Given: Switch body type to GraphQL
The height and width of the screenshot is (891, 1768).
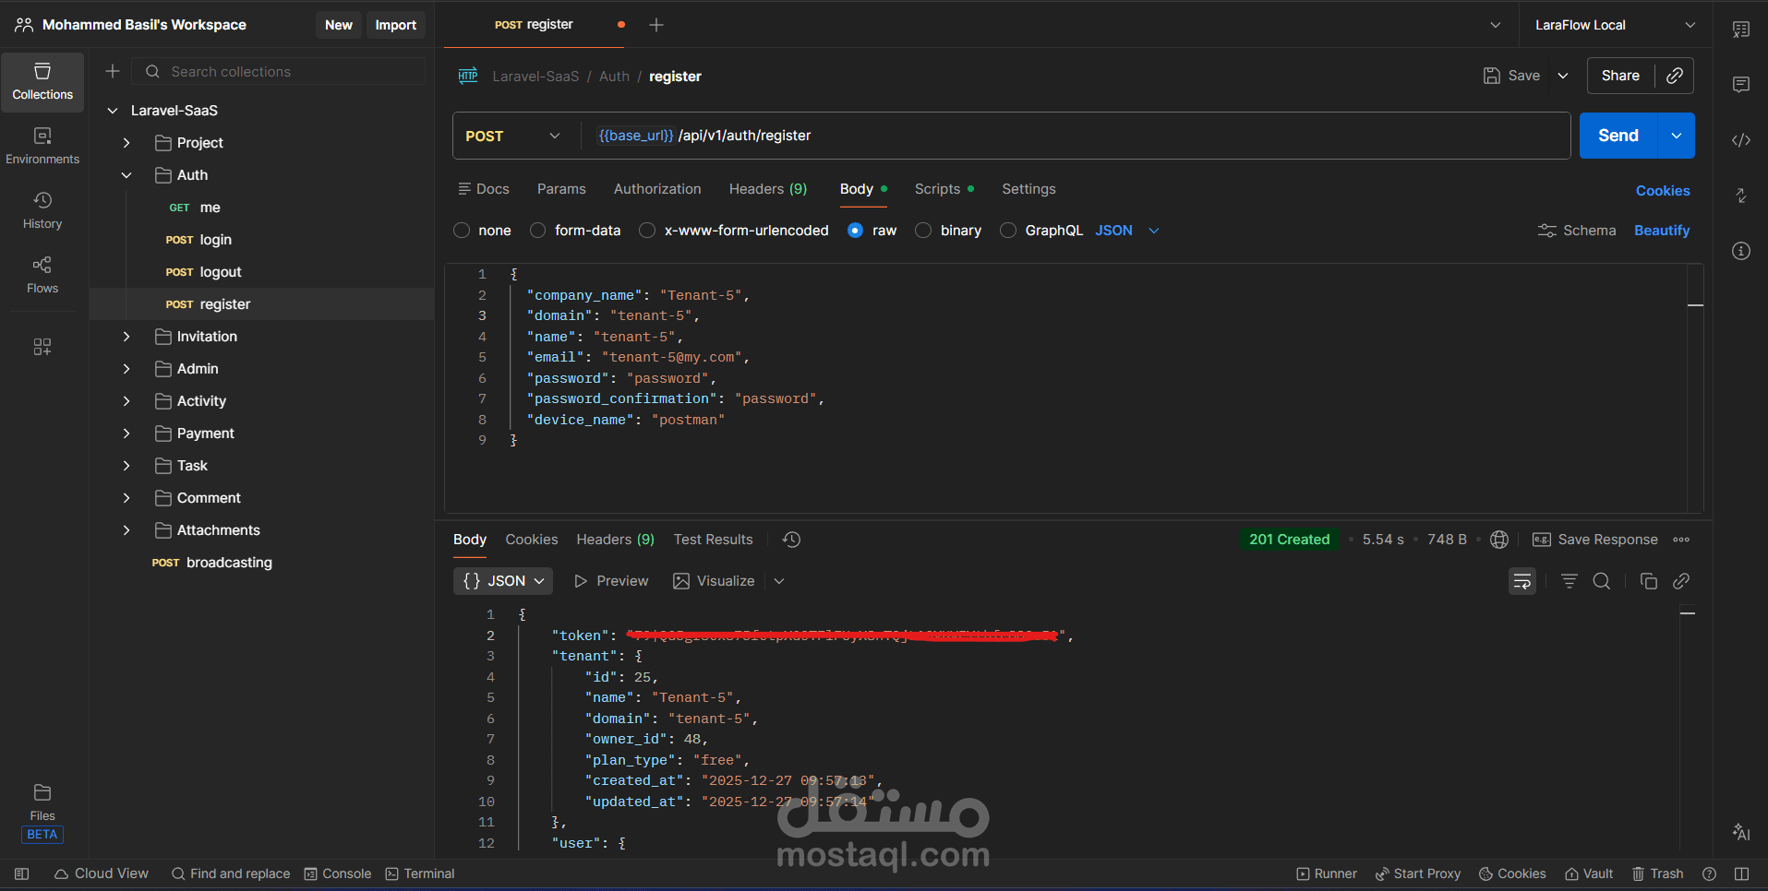Looking at the screenshot, I should coord(1008,231).
